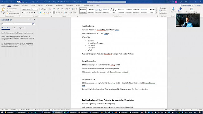Toggle italic formatting button

click(25, 13)
